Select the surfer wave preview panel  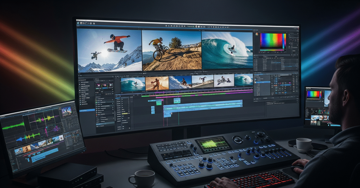(227, 50)
